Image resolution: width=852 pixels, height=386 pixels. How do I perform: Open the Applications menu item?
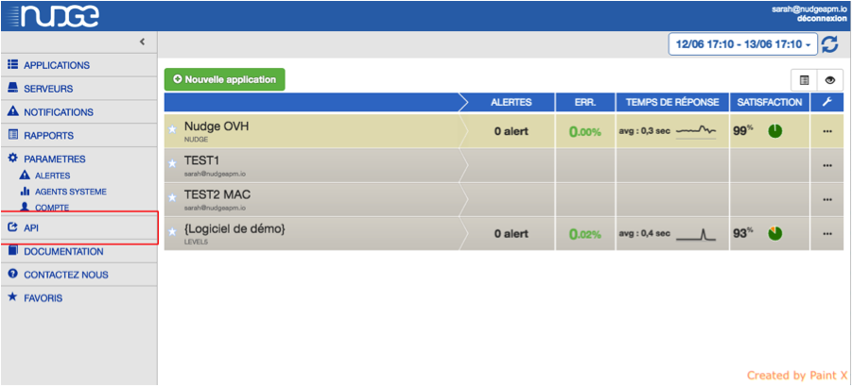pyautogui.click(x=56, y=65)
